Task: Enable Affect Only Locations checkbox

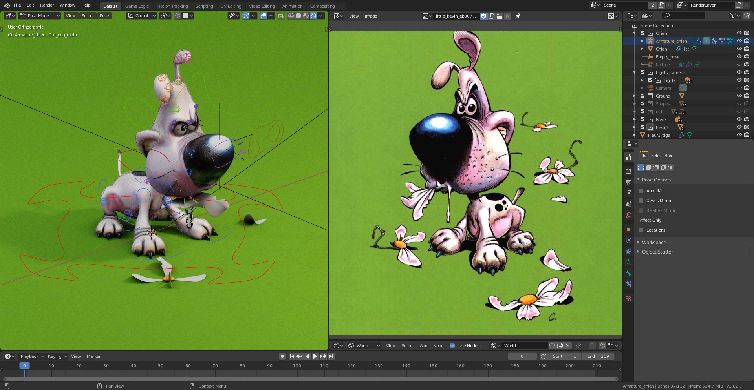Action: click(641, 230)
